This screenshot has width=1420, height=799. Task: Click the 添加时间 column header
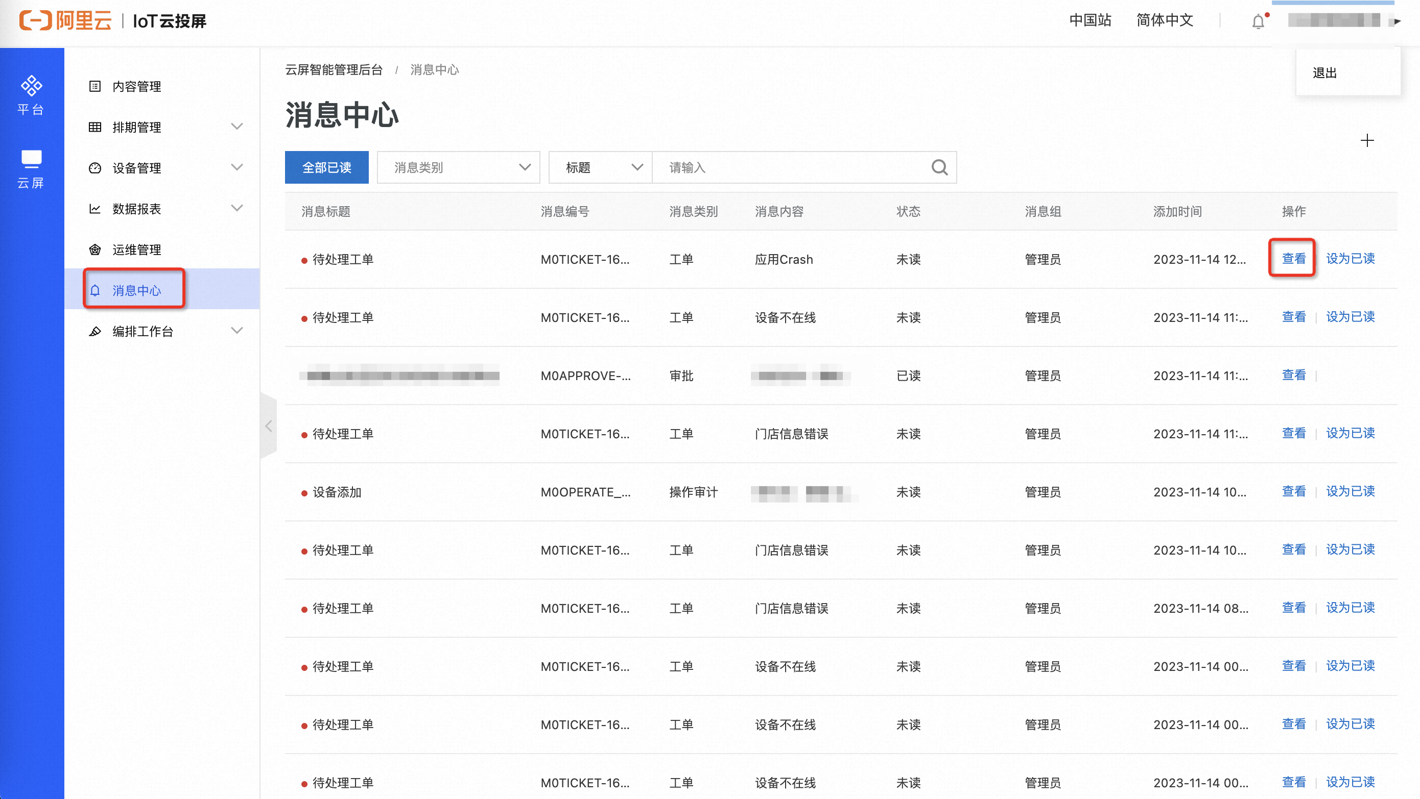click(1177, 211)
